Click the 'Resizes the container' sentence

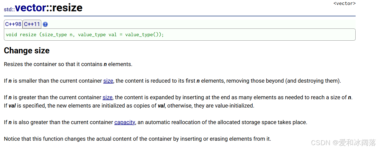click(68, 64)
